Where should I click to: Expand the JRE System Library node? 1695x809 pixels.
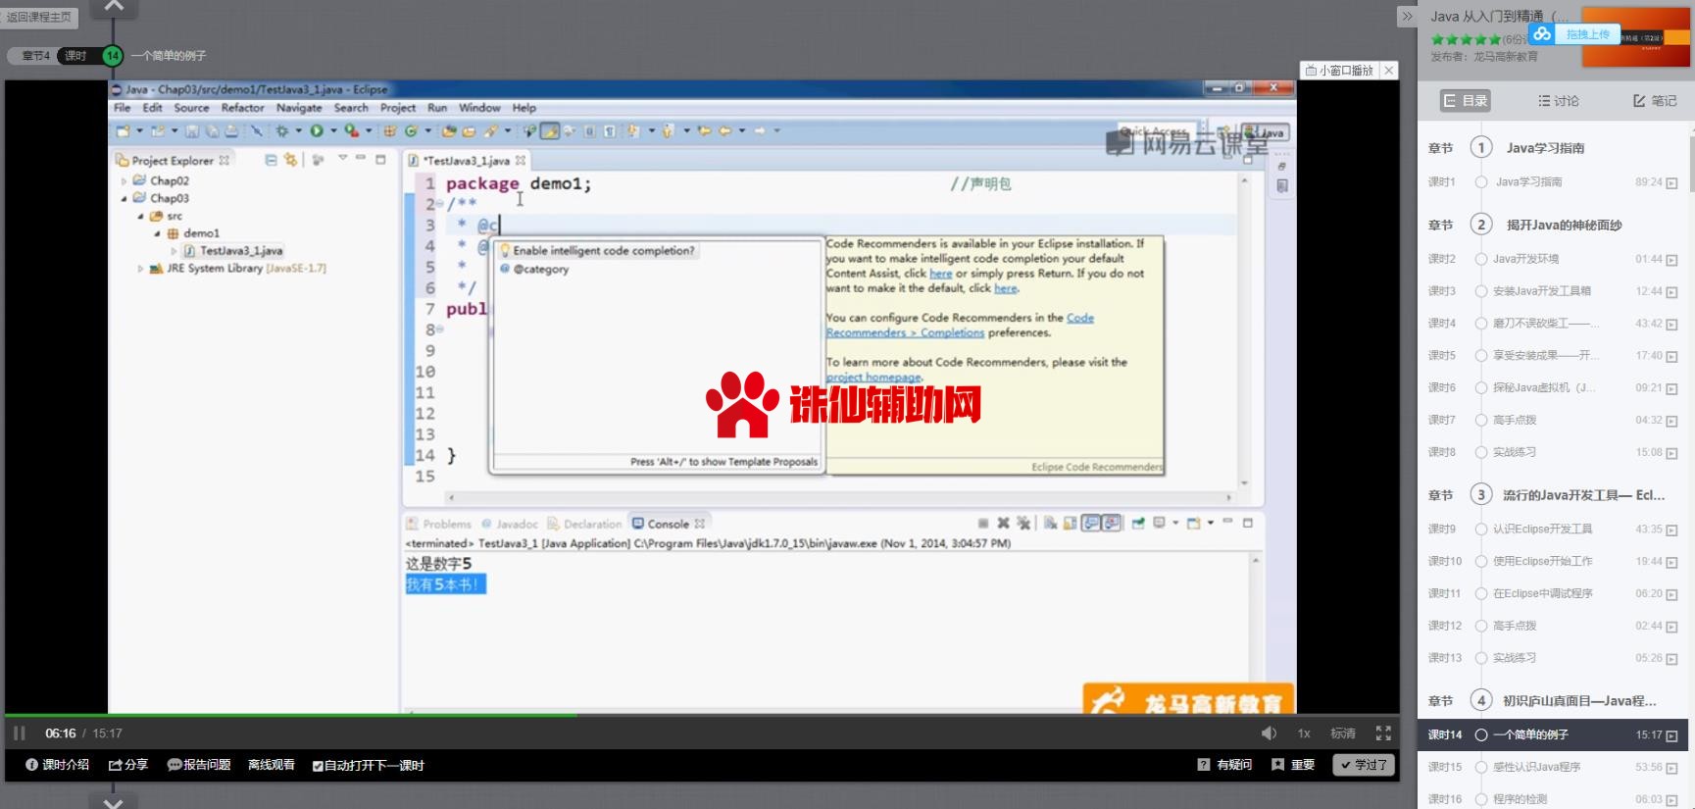click(x=140, y=268)
